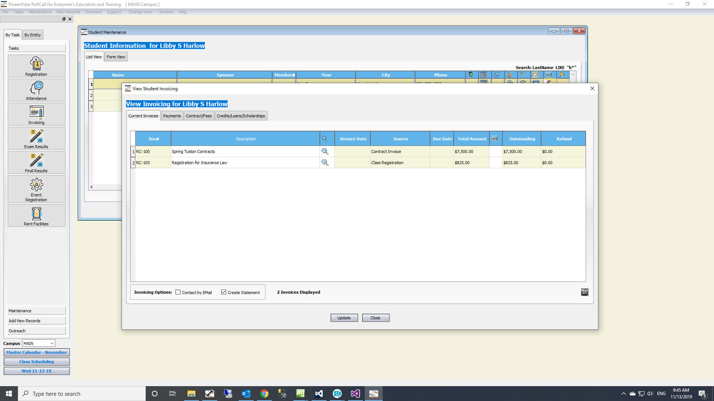
Task: Click the Update button
Action: [343, 318]
